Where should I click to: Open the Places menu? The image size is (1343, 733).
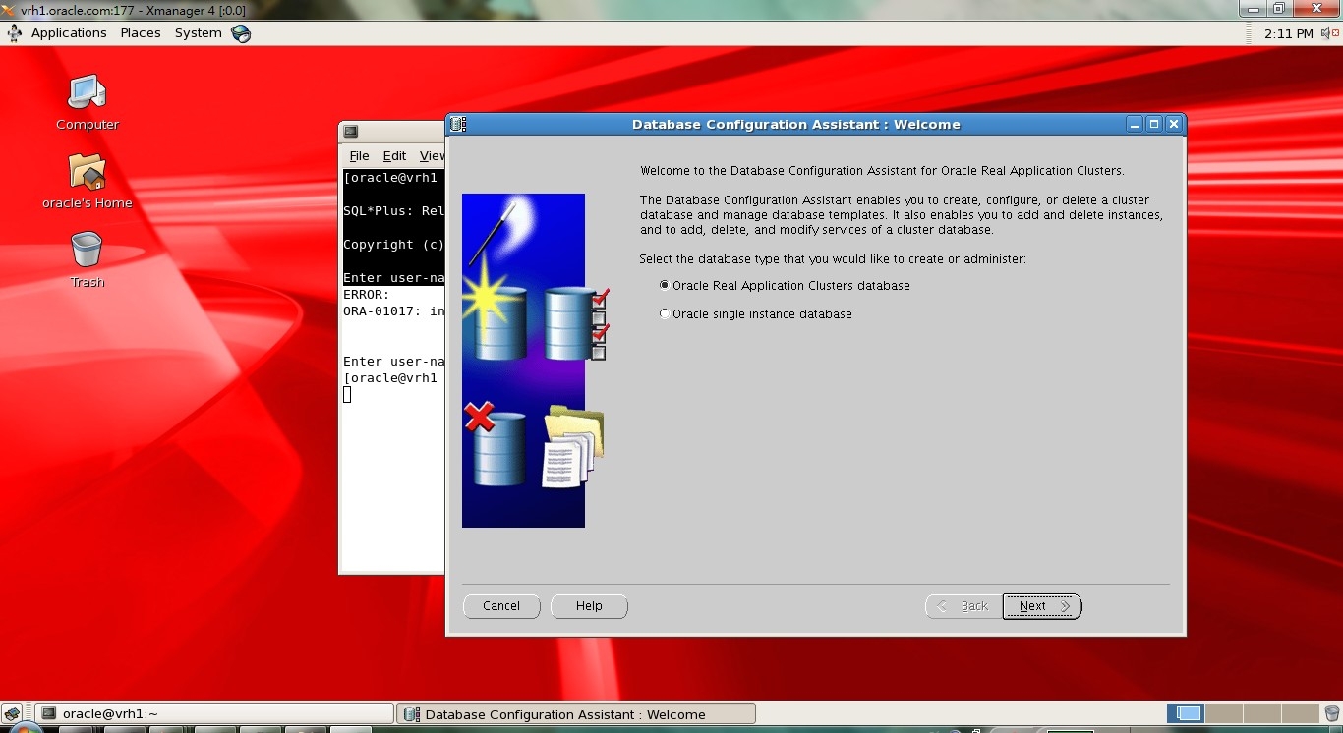(141, 33)
